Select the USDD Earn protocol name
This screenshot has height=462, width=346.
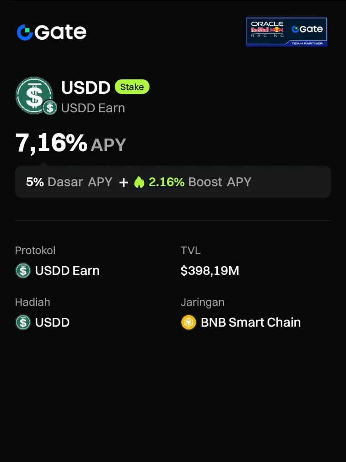tap(67, 271)
